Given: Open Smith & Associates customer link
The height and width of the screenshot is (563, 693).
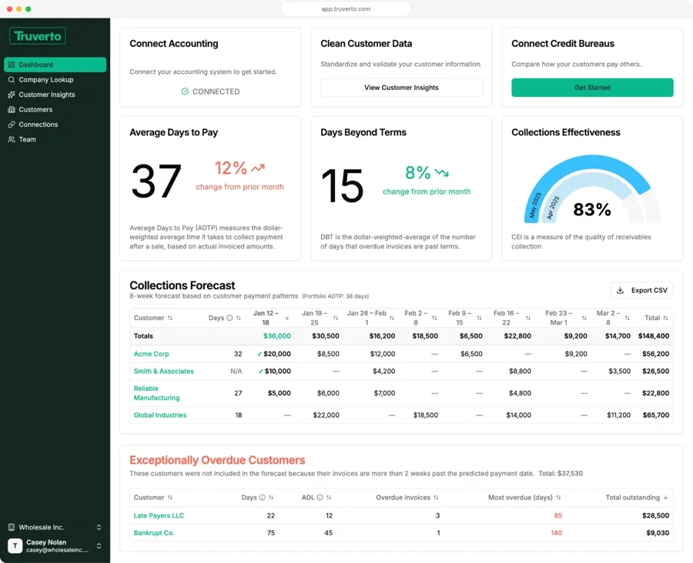Looking at the screenshot, I should [x=163, y=371].
